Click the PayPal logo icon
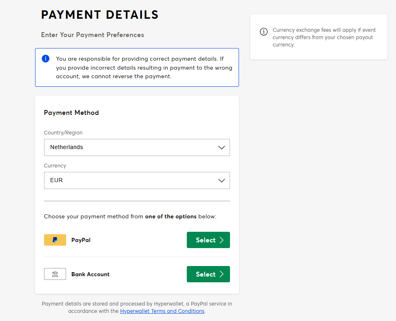 pos(55,240)
